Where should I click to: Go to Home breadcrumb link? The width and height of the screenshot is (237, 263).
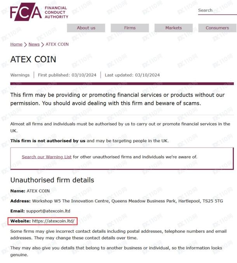[x=16, y=44]
